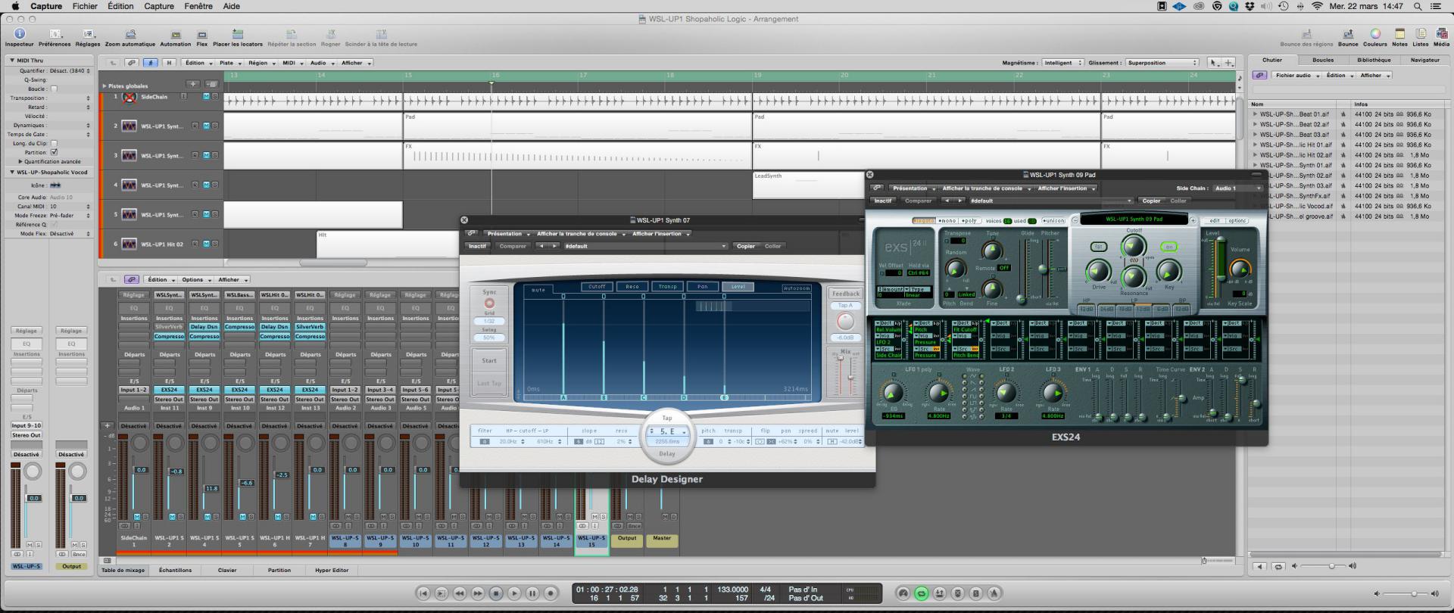Click the transport Pause button
This screenshot has height=613, width=1454.
pyautogui.click(x=532, y=593)
